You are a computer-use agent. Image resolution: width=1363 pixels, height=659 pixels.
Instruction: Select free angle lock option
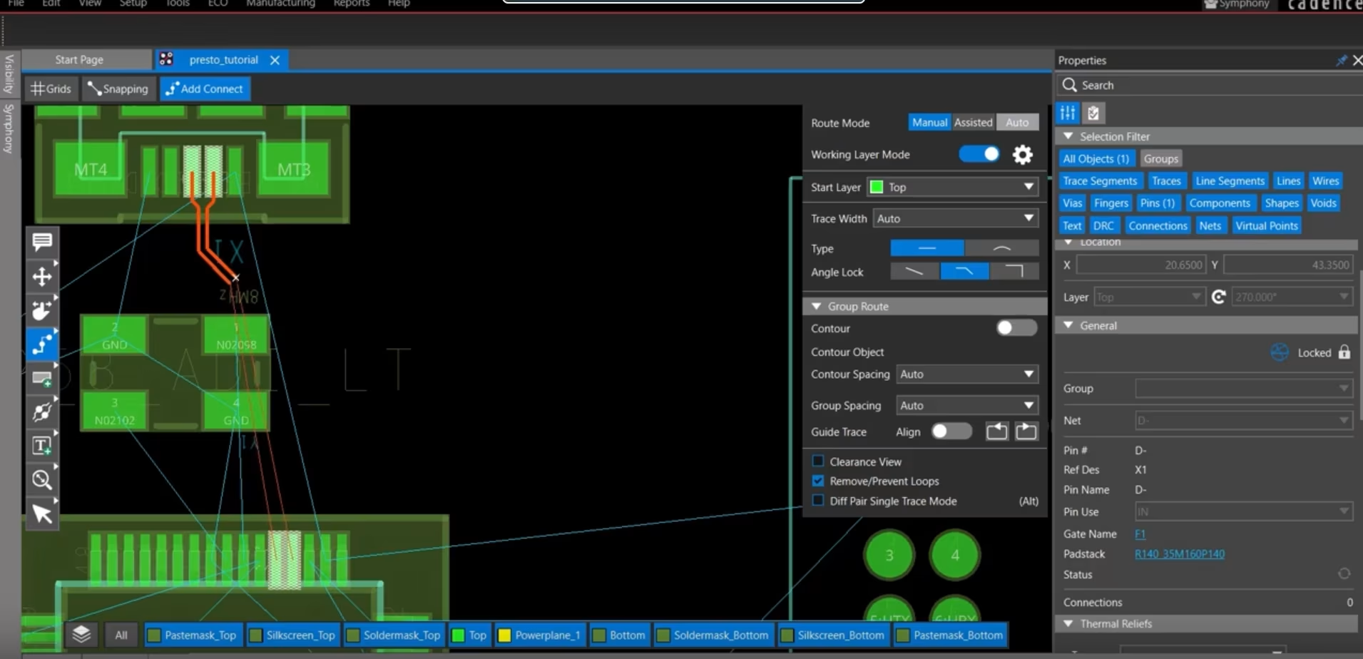914,272
